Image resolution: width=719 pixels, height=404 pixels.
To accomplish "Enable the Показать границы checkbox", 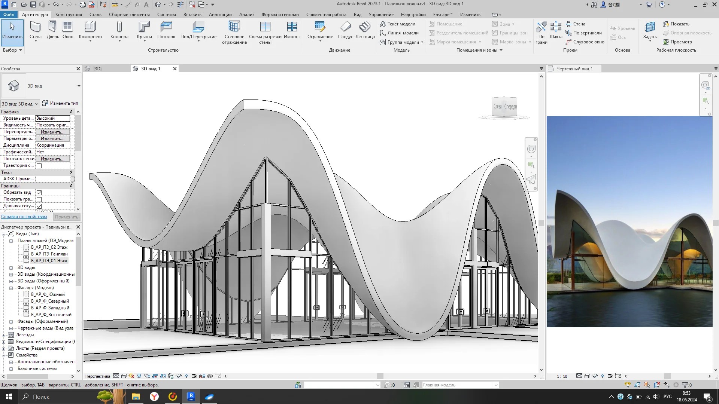I will 39,199.
